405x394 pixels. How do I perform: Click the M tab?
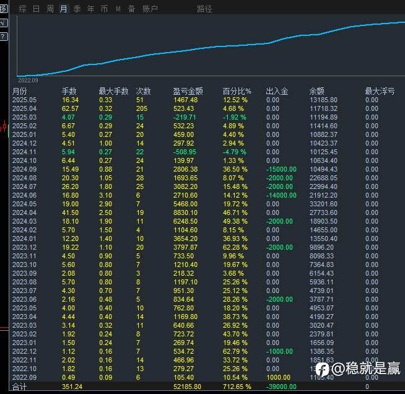coord(118,9)
